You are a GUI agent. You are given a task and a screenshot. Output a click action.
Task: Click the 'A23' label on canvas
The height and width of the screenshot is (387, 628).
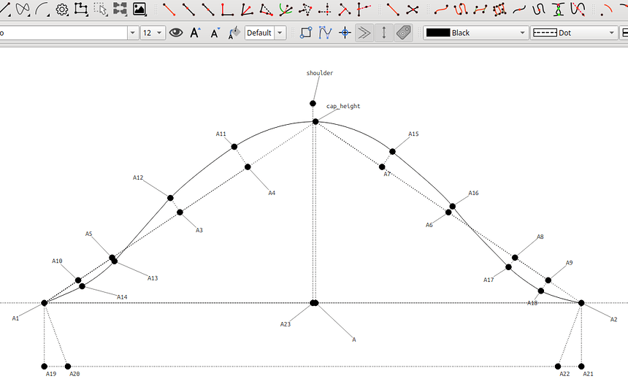click(286, 324)
